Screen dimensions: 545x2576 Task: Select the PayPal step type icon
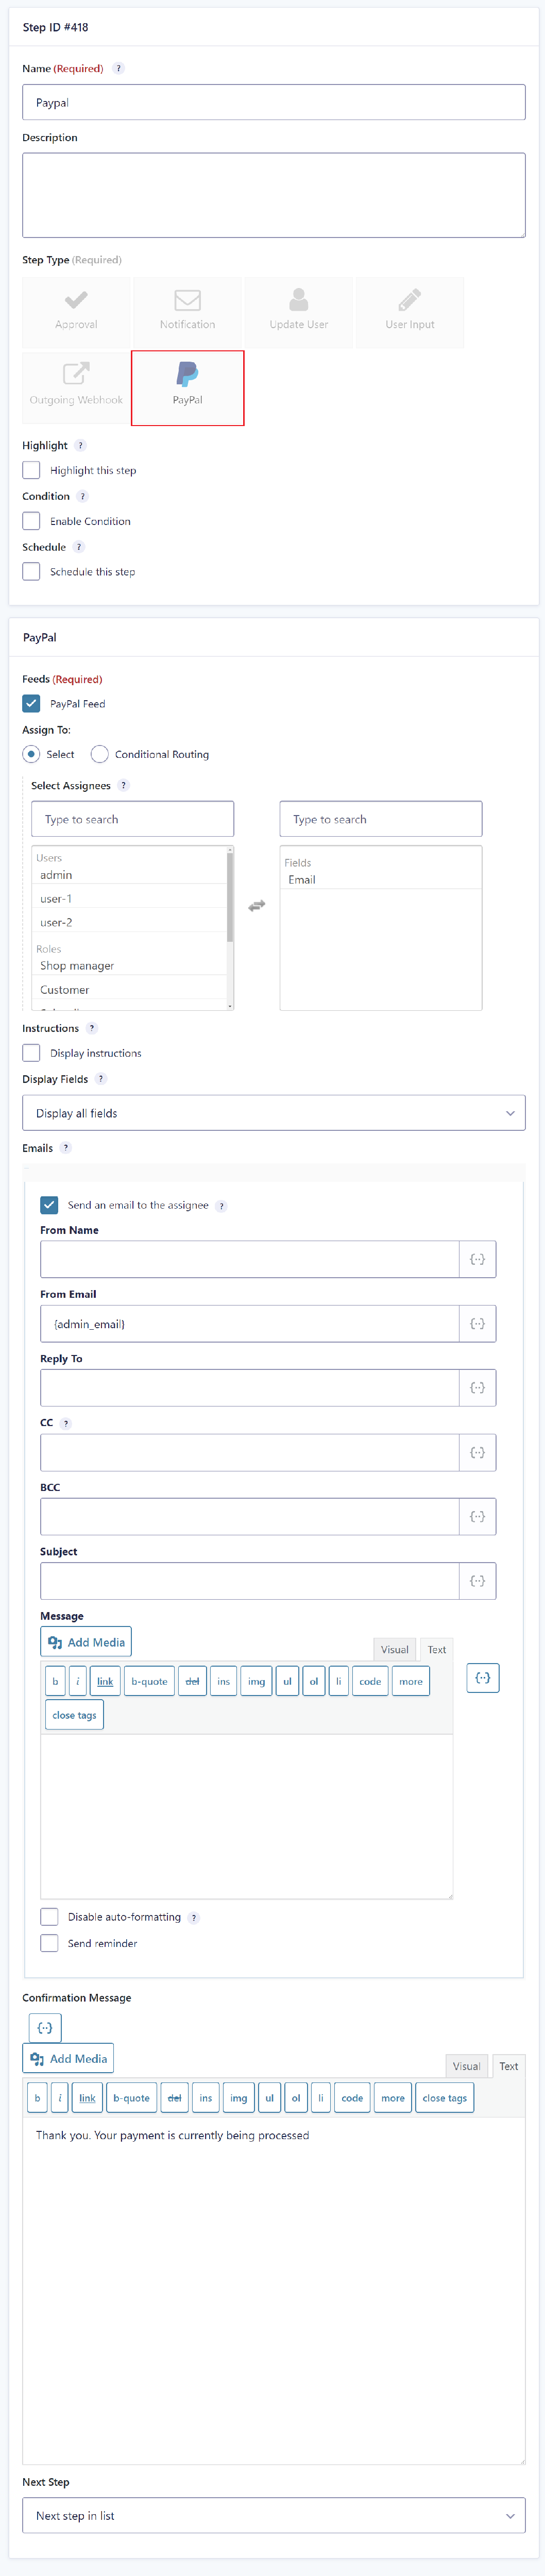pyautogui.click(x=187, y=374)
